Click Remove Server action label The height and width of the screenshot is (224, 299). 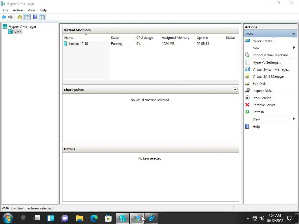click(x=264, y=105)
